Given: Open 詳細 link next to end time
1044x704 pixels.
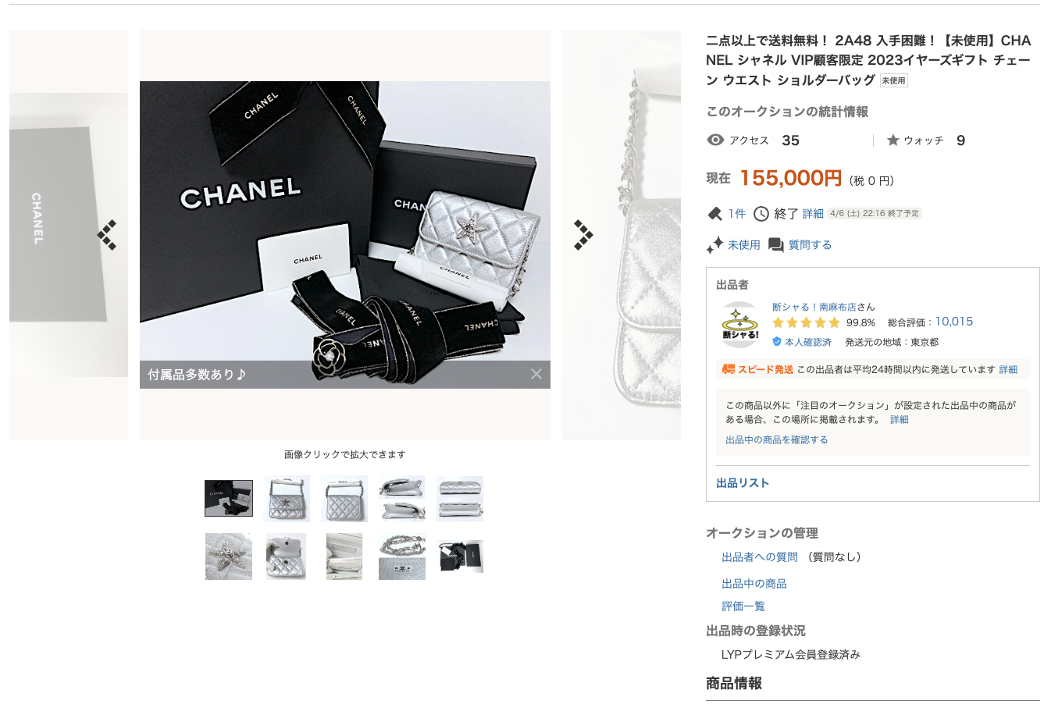Looking at the screenshot, I should (813, 214).
